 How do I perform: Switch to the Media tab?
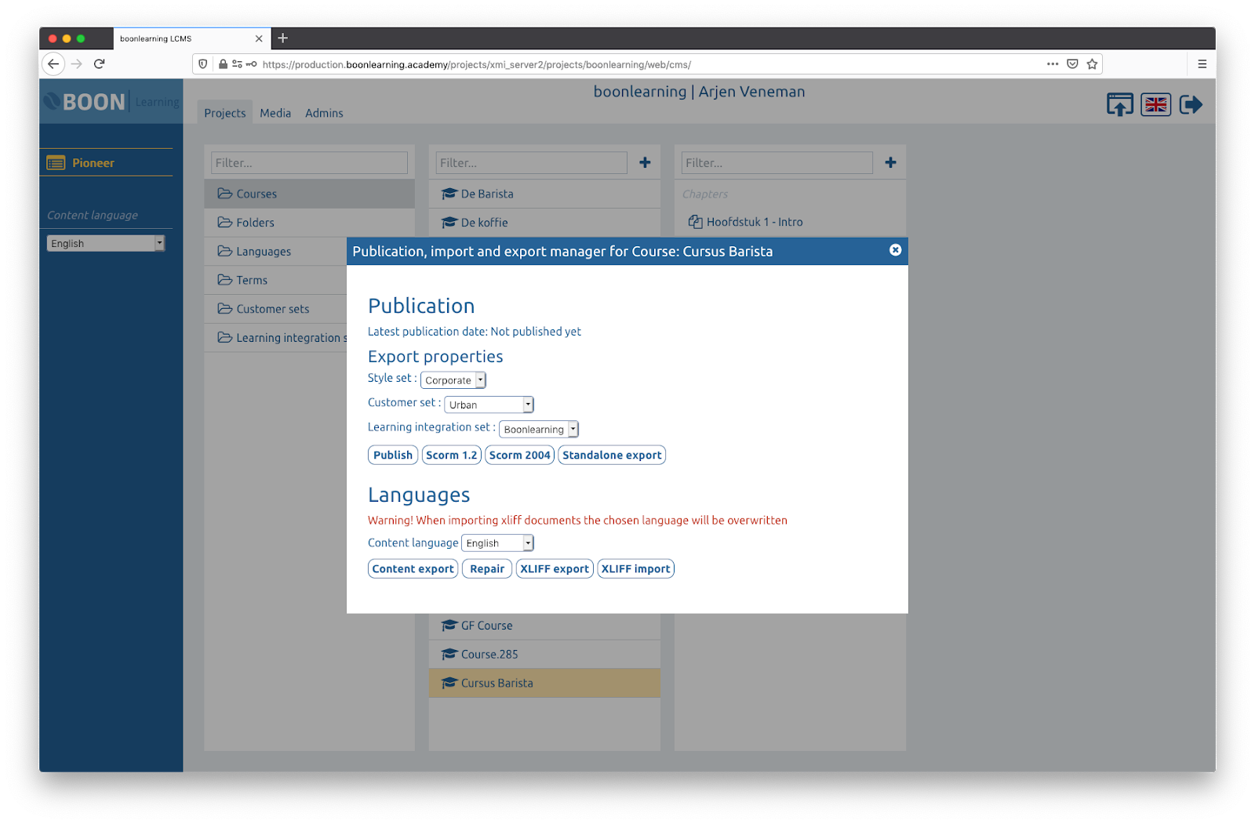click(x=275, y=113)
